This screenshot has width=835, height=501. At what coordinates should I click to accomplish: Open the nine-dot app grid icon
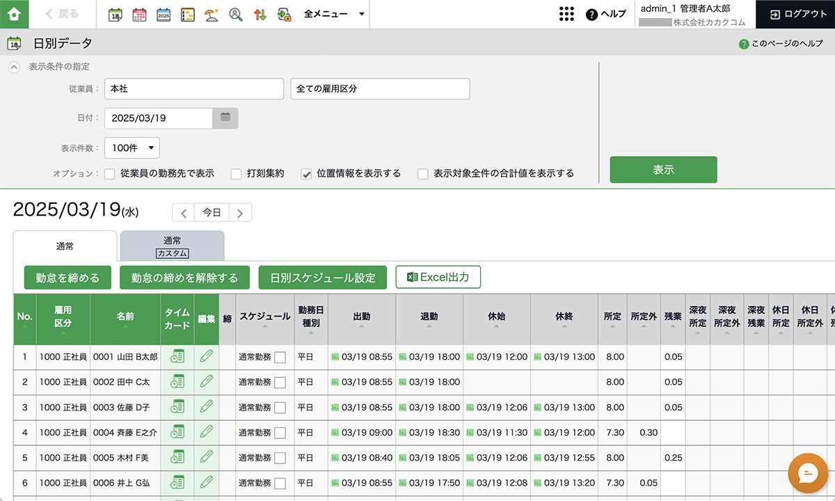coord(566,14)
